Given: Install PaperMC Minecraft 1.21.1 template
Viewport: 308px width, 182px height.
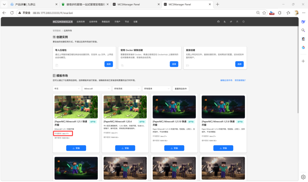Looking at the screenshot, I should [x=76, y=148].
